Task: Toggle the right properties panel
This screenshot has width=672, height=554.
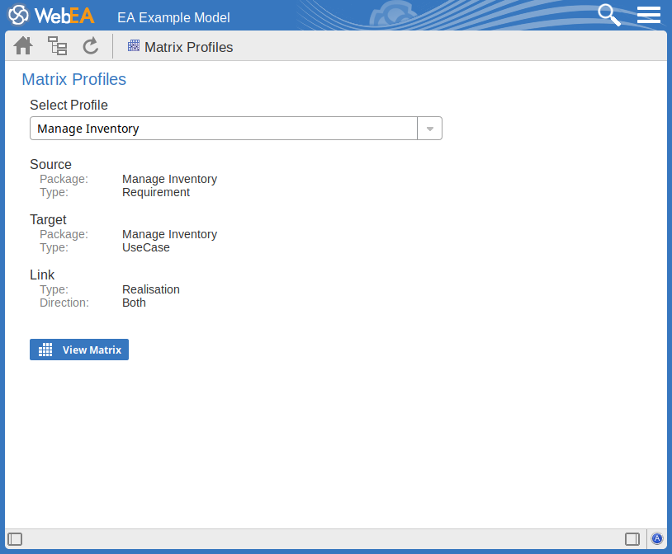Action: click(632, 539)
